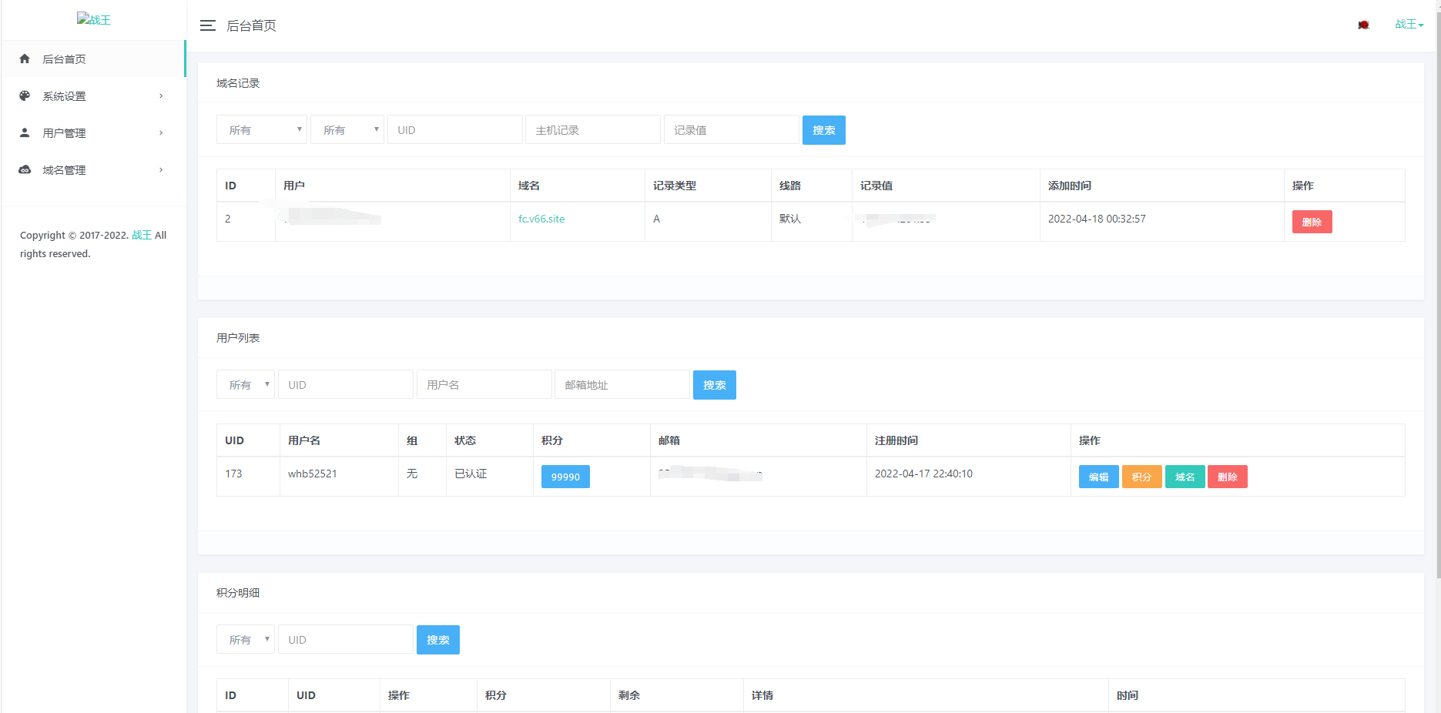This screenshot has height=713, width=1441.
Task: Click the 99990 points badge
Action: pos(565,477)
